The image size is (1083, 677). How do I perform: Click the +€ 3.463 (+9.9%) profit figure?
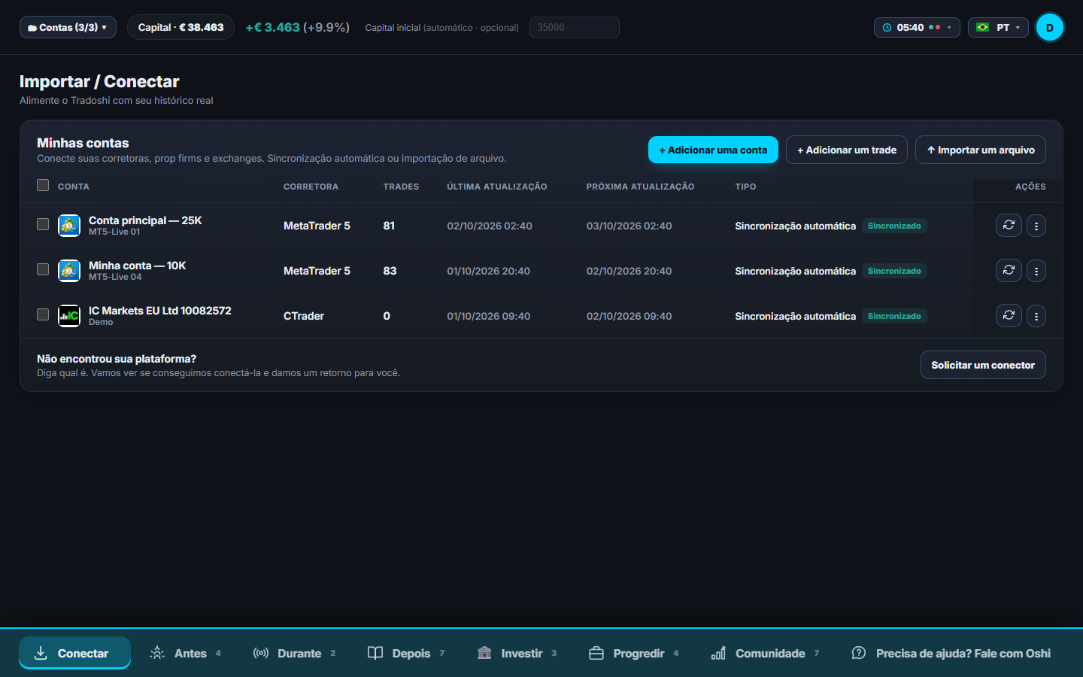tap(298, 27)
